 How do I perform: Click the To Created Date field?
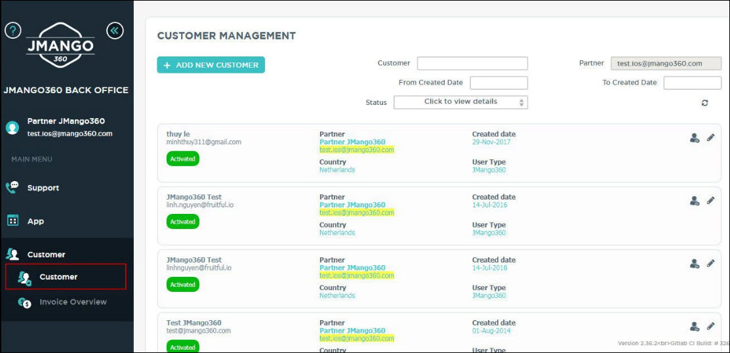click(693, 83)
